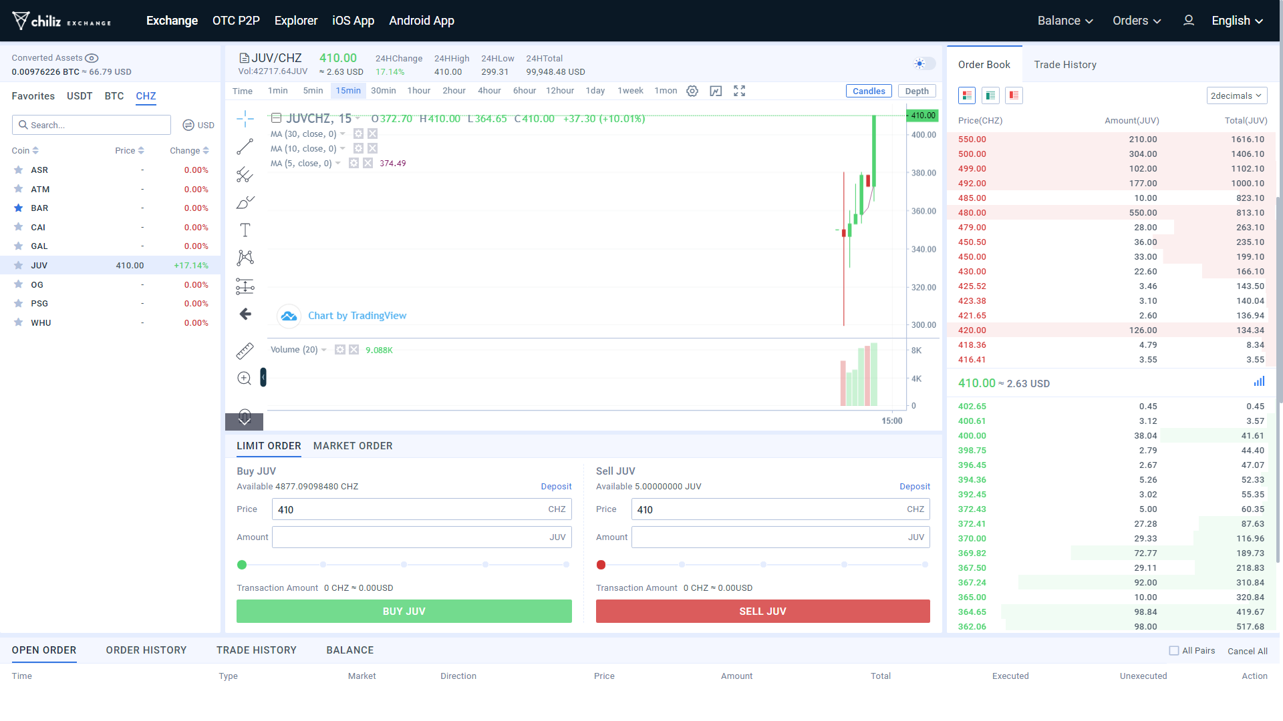Open settings for MA 10 indicator
Screen dimensions: 1283x721
pyautogui.click(x=358, y=148)
